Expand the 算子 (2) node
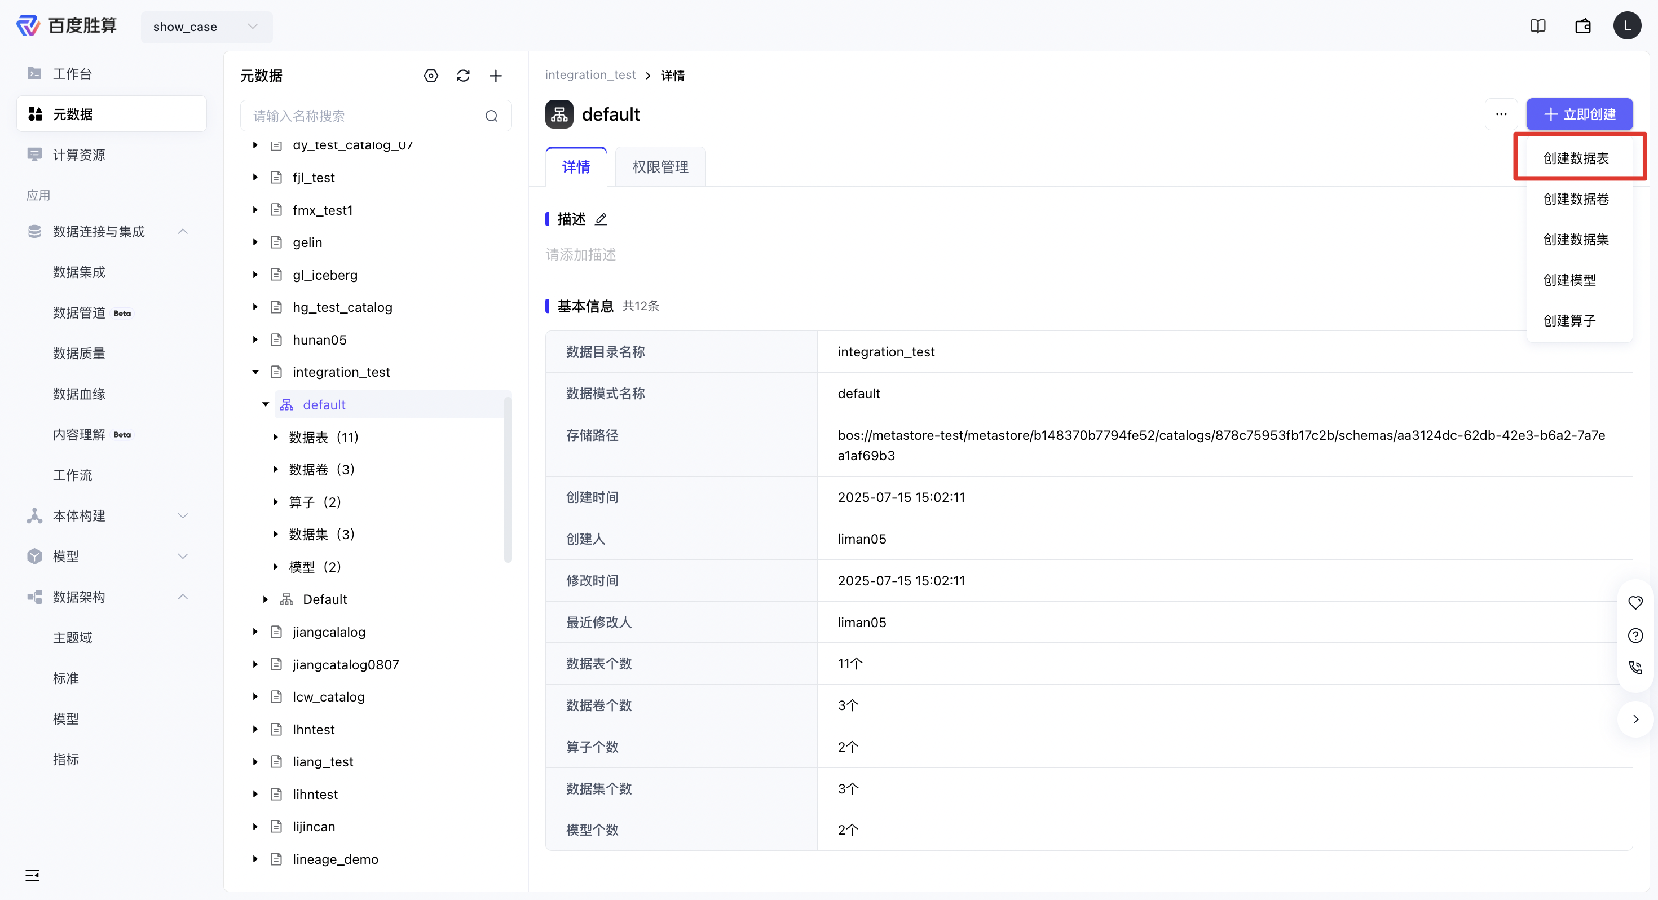This screenshot has width=1658, height=900. [275, 502]
